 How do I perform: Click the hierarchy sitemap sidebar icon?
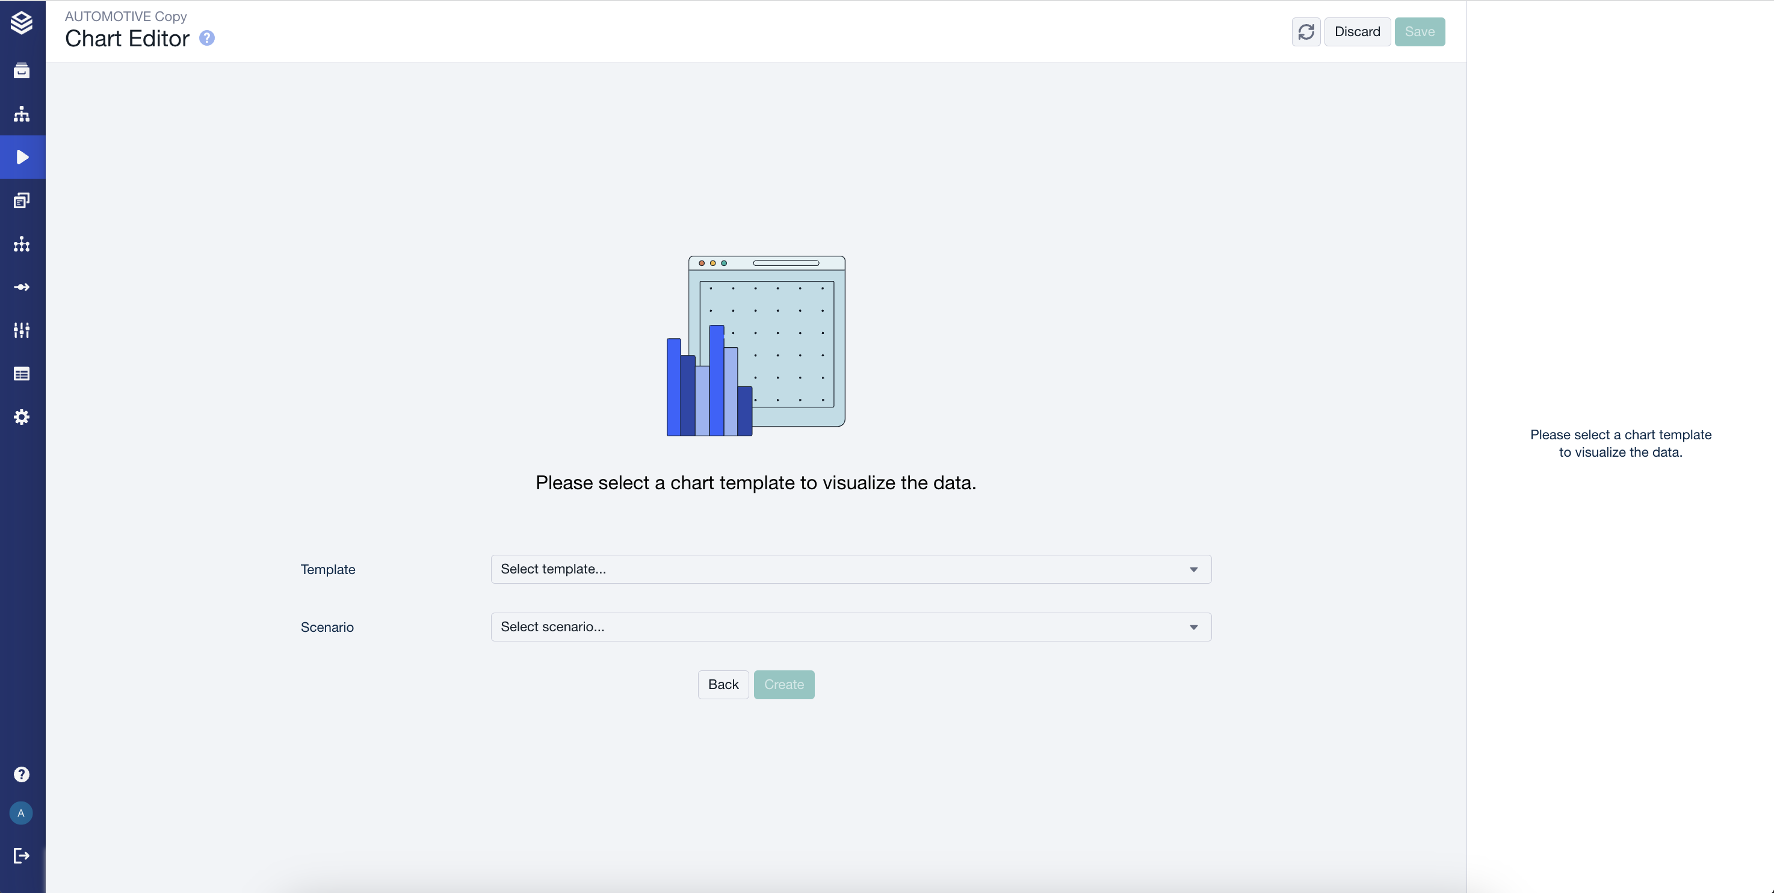(22, 114)
